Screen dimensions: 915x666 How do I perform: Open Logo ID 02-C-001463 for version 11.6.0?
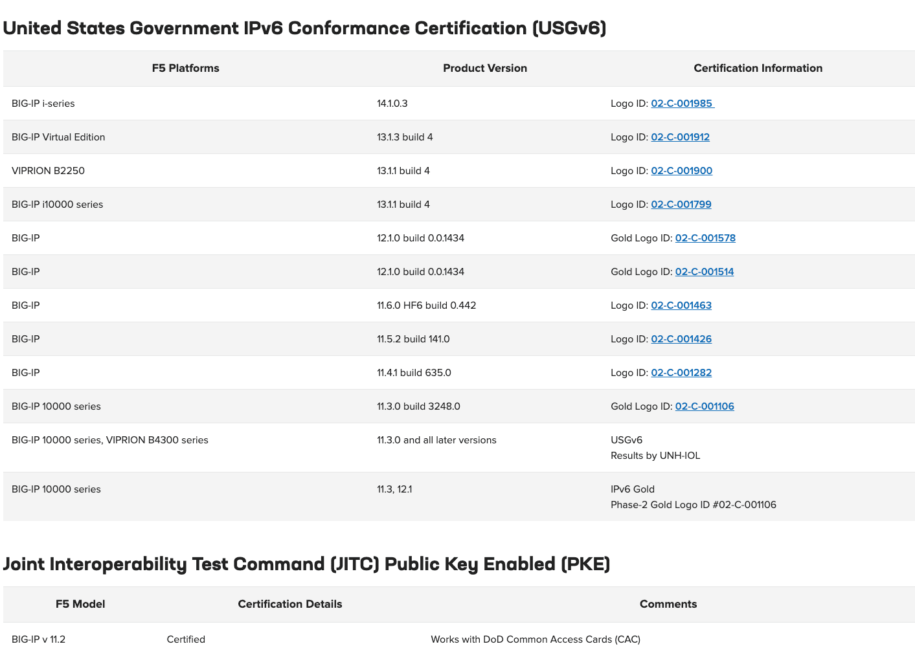(x=681, y=305)
